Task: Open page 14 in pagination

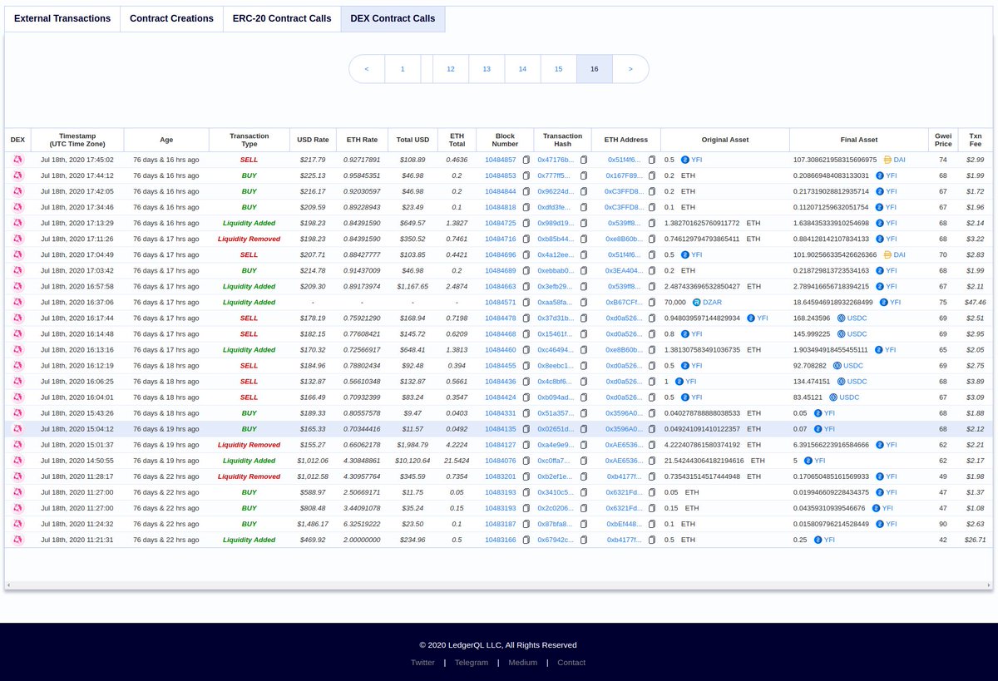Action: (522, 69)
